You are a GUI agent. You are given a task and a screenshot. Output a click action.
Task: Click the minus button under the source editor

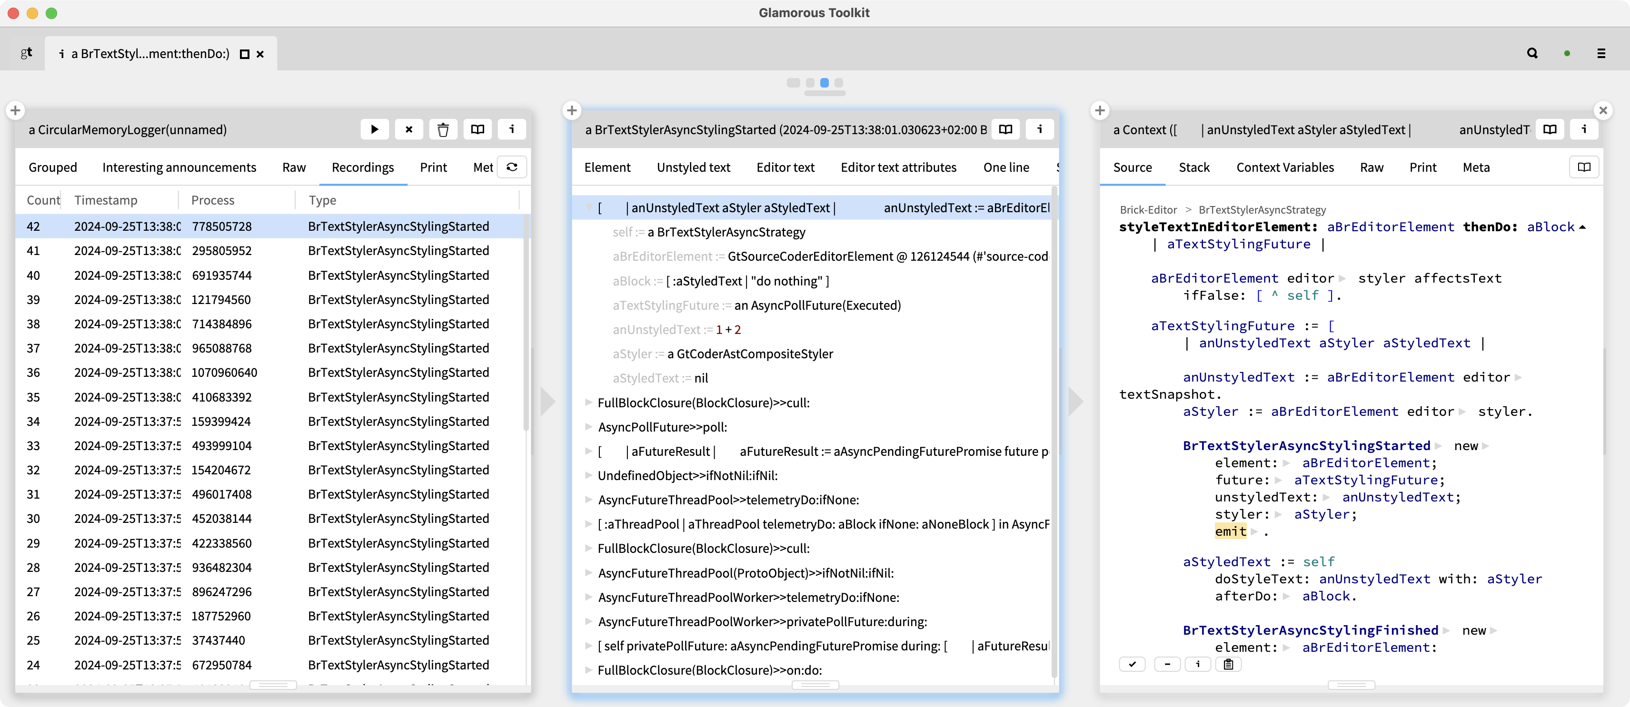coord(1167,664)
